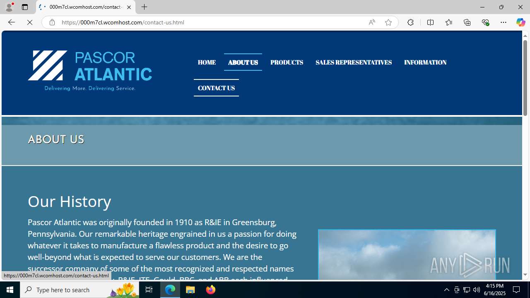The height and width of the screenshot is (298, 530).
Task: Click the Our History heading
Action: click(70, 201)
